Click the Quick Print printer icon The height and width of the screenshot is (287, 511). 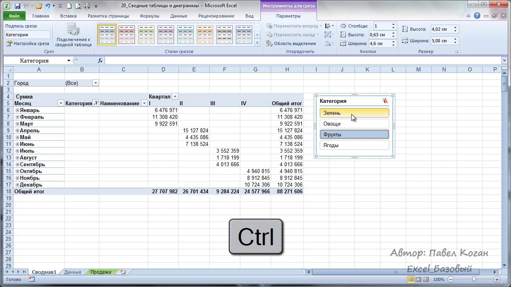coord(87,6)
